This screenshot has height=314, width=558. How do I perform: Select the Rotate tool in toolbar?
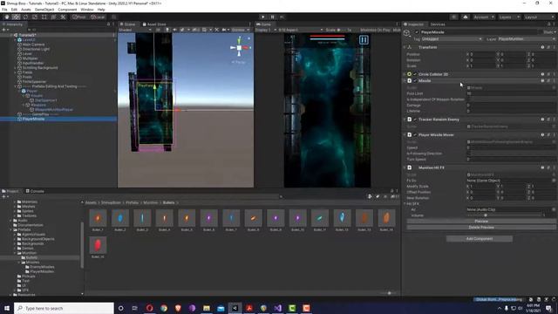coord(25,17)
